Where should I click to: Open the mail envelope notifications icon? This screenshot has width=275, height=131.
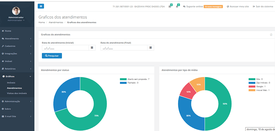click(x=169, y=7)
